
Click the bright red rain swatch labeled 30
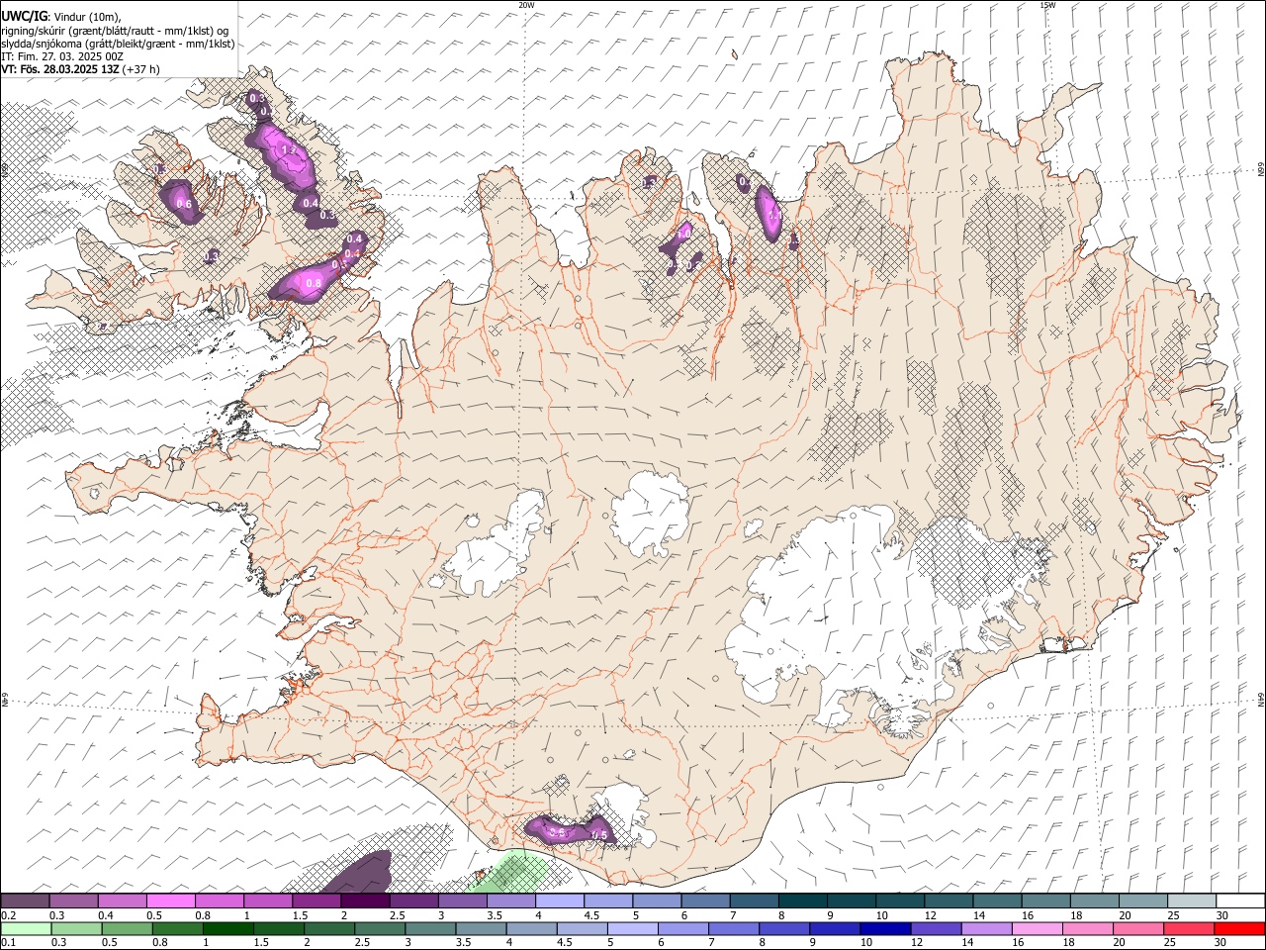[x=1240, y=929]
